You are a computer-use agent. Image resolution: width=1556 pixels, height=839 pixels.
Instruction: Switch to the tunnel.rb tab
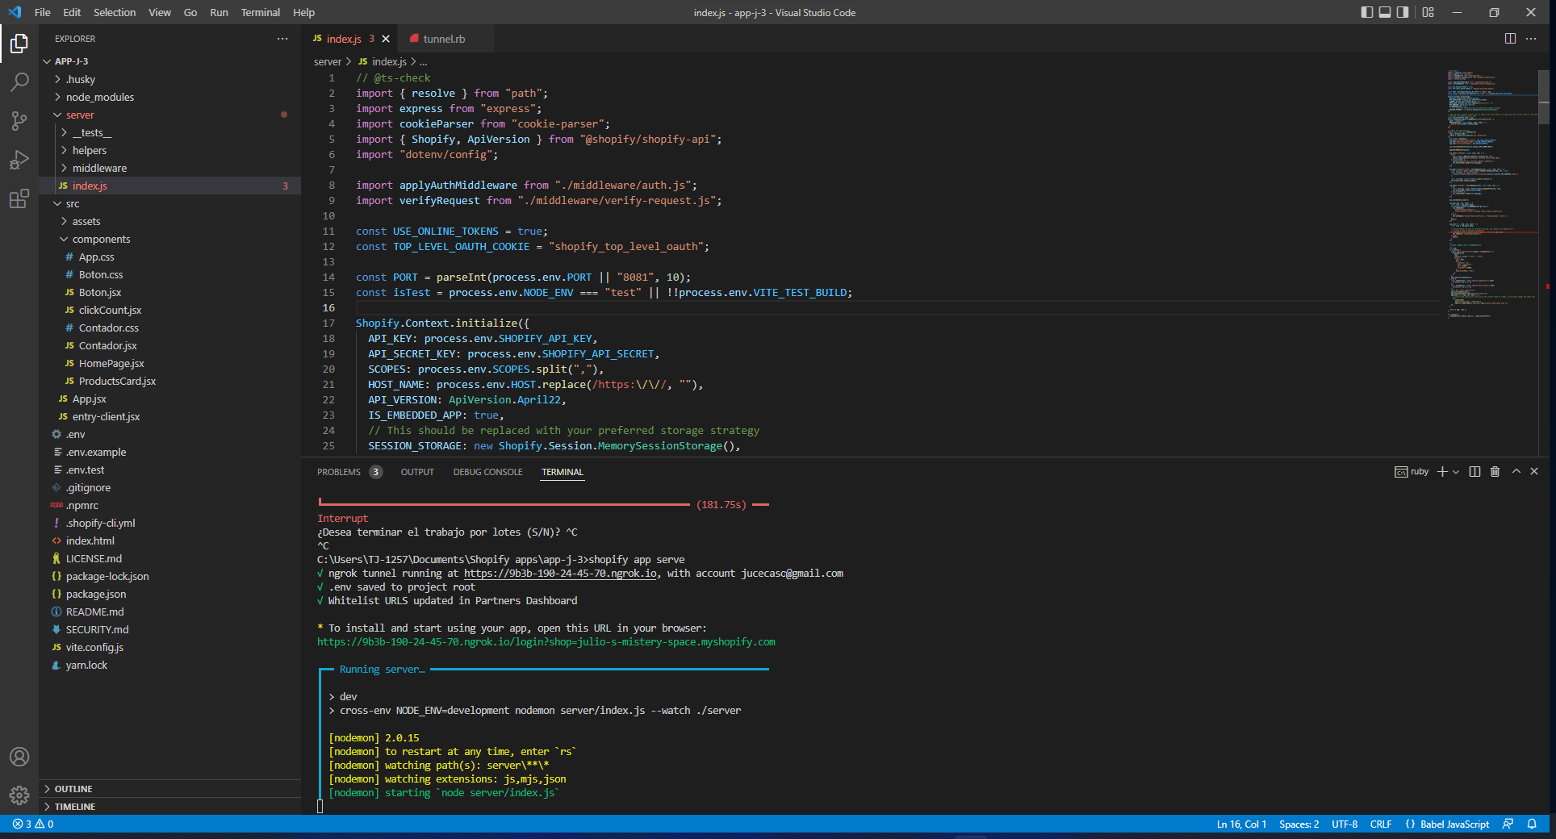[445, 38]
